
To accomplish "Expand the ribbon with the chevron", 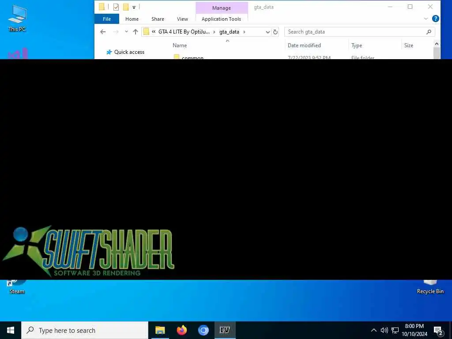I will pos(426,19).
